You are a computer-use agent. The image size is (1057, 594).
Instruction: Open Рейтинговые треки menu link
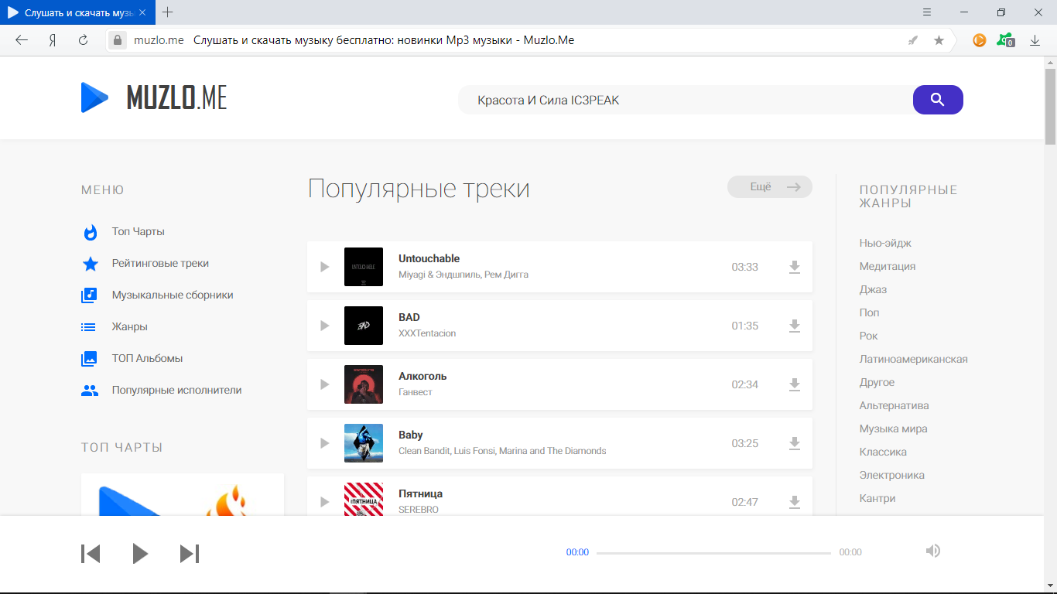click(x=160, y=264)
